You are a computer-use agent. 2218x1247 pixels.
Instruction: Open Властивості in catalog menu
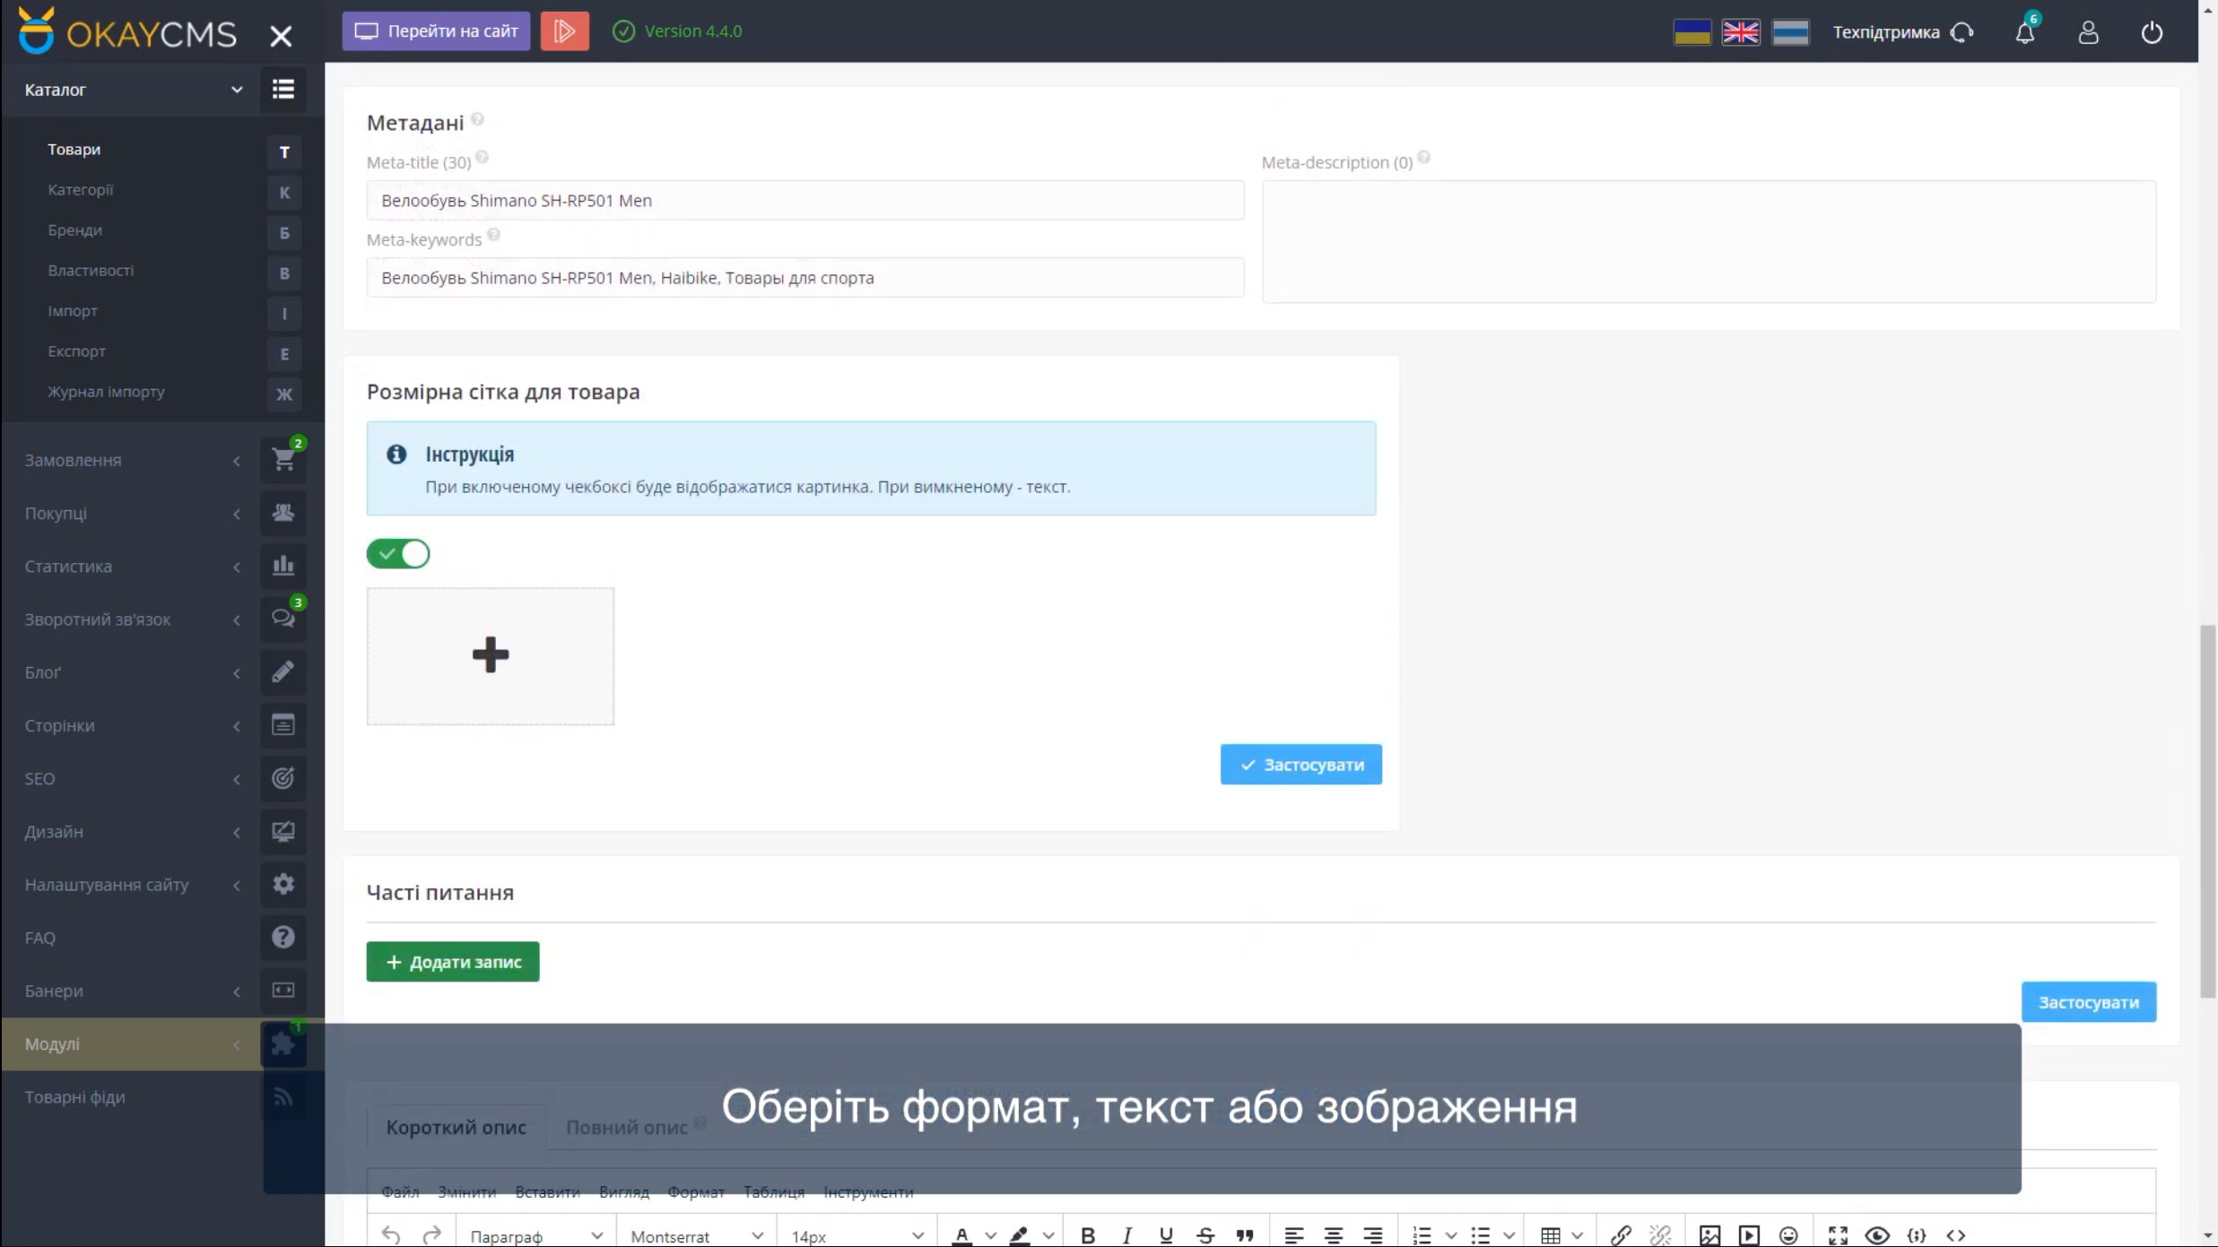(91, 271)
